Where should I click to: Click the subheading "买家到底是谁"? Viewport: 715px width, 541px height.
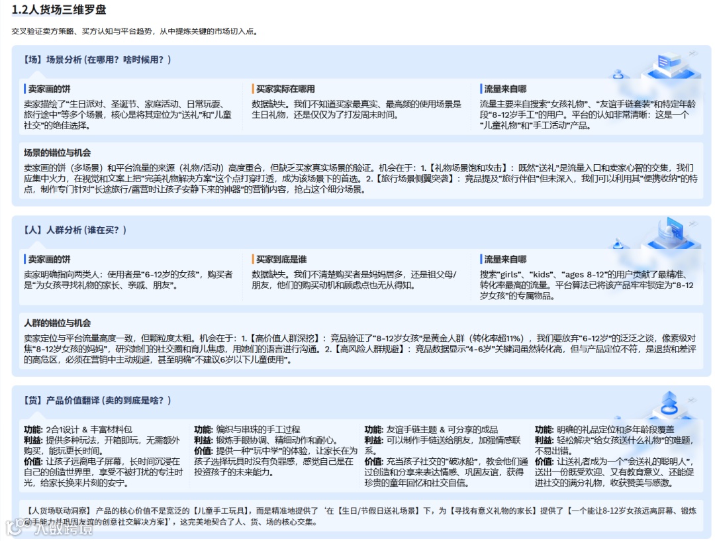(281, 260)
